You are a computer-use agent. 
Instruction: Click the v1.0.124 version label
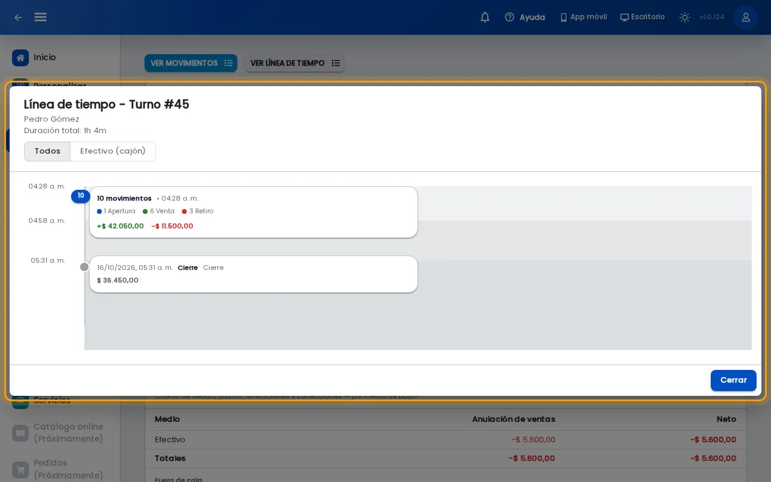pyautogui.click(x=712, y=17)
